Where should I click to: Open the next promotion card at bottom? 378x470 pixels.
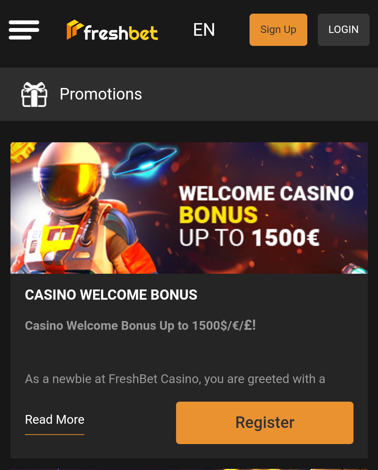coord(189,469)
